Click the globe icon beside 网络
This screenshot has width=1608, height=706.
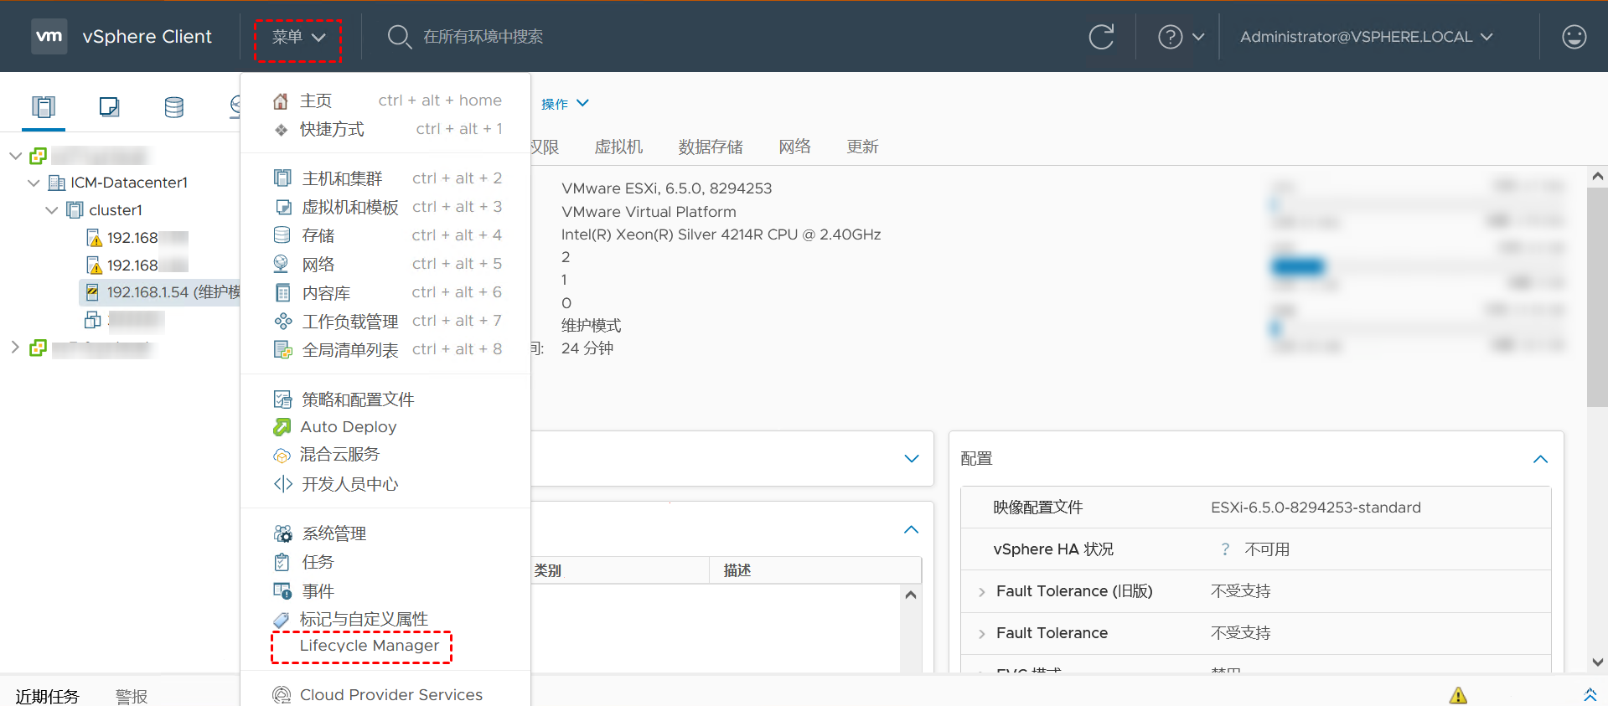[x=282, y=264]
